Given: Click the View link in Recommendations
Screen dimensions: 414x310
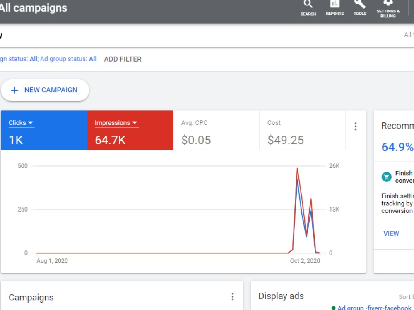Looking at the screenshot, I should tap(391, 234).
